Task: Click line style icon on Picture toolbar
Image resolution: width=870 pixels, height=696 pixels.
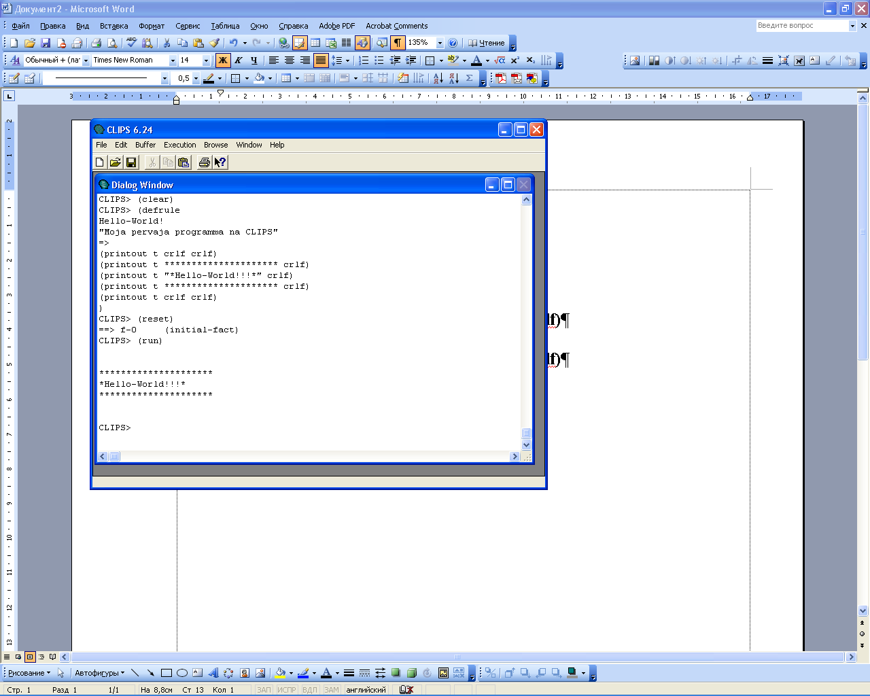Action: point(767,60)
